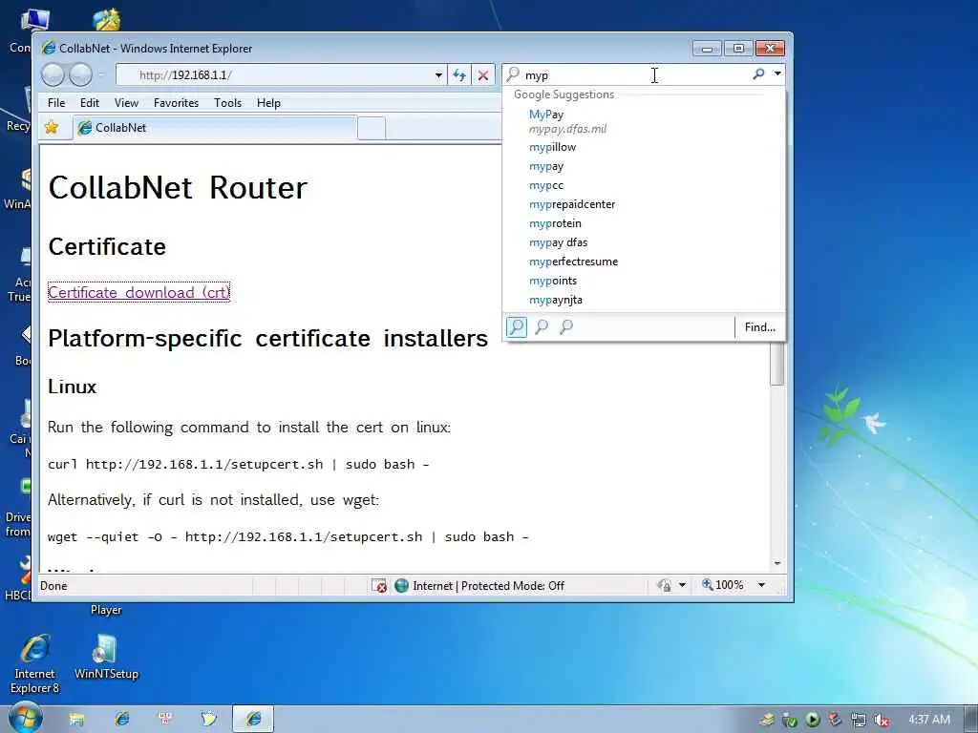978x733 pixels.
Task: Minimize the Internet Explorer window
Action: click(x=708, y=49)
